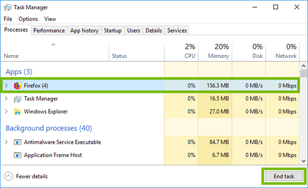Click Application Frame Host memory 6.7 MB
308x188 pixels.
(x=220, y=155)
